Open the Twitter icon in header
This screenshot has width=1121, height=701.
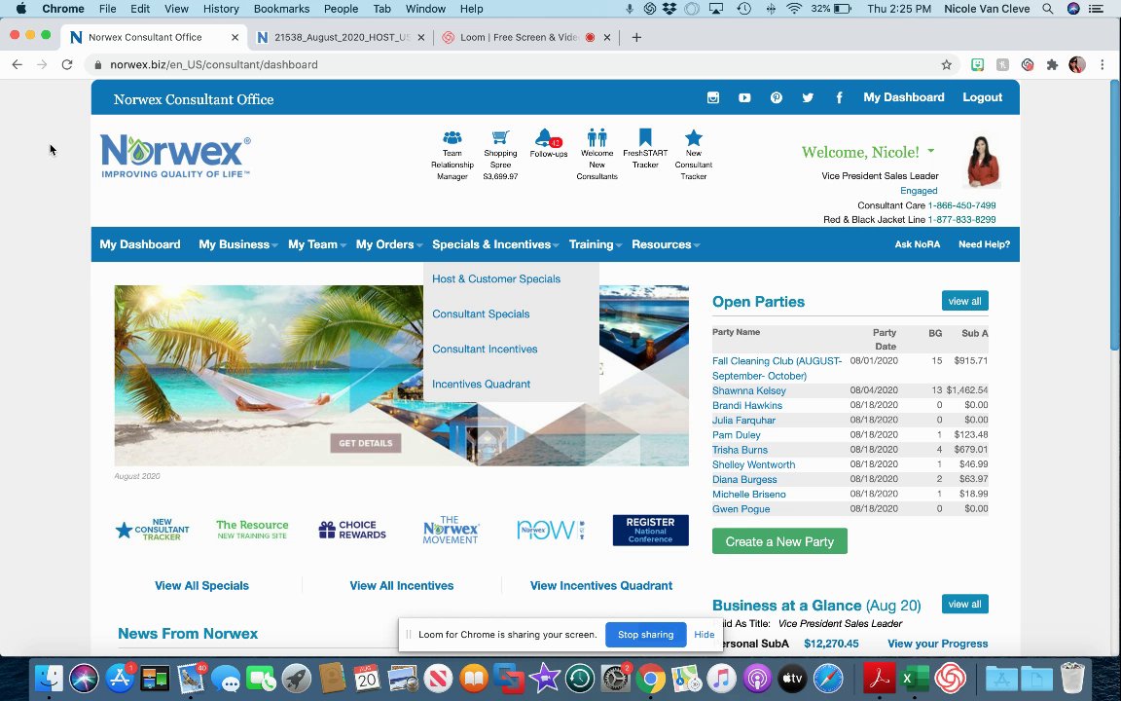pos(808,98)
